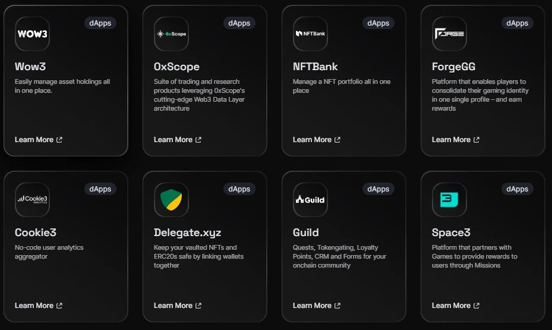
Task: Visit Learn More for Cookie3
Action: pos(39,306)
